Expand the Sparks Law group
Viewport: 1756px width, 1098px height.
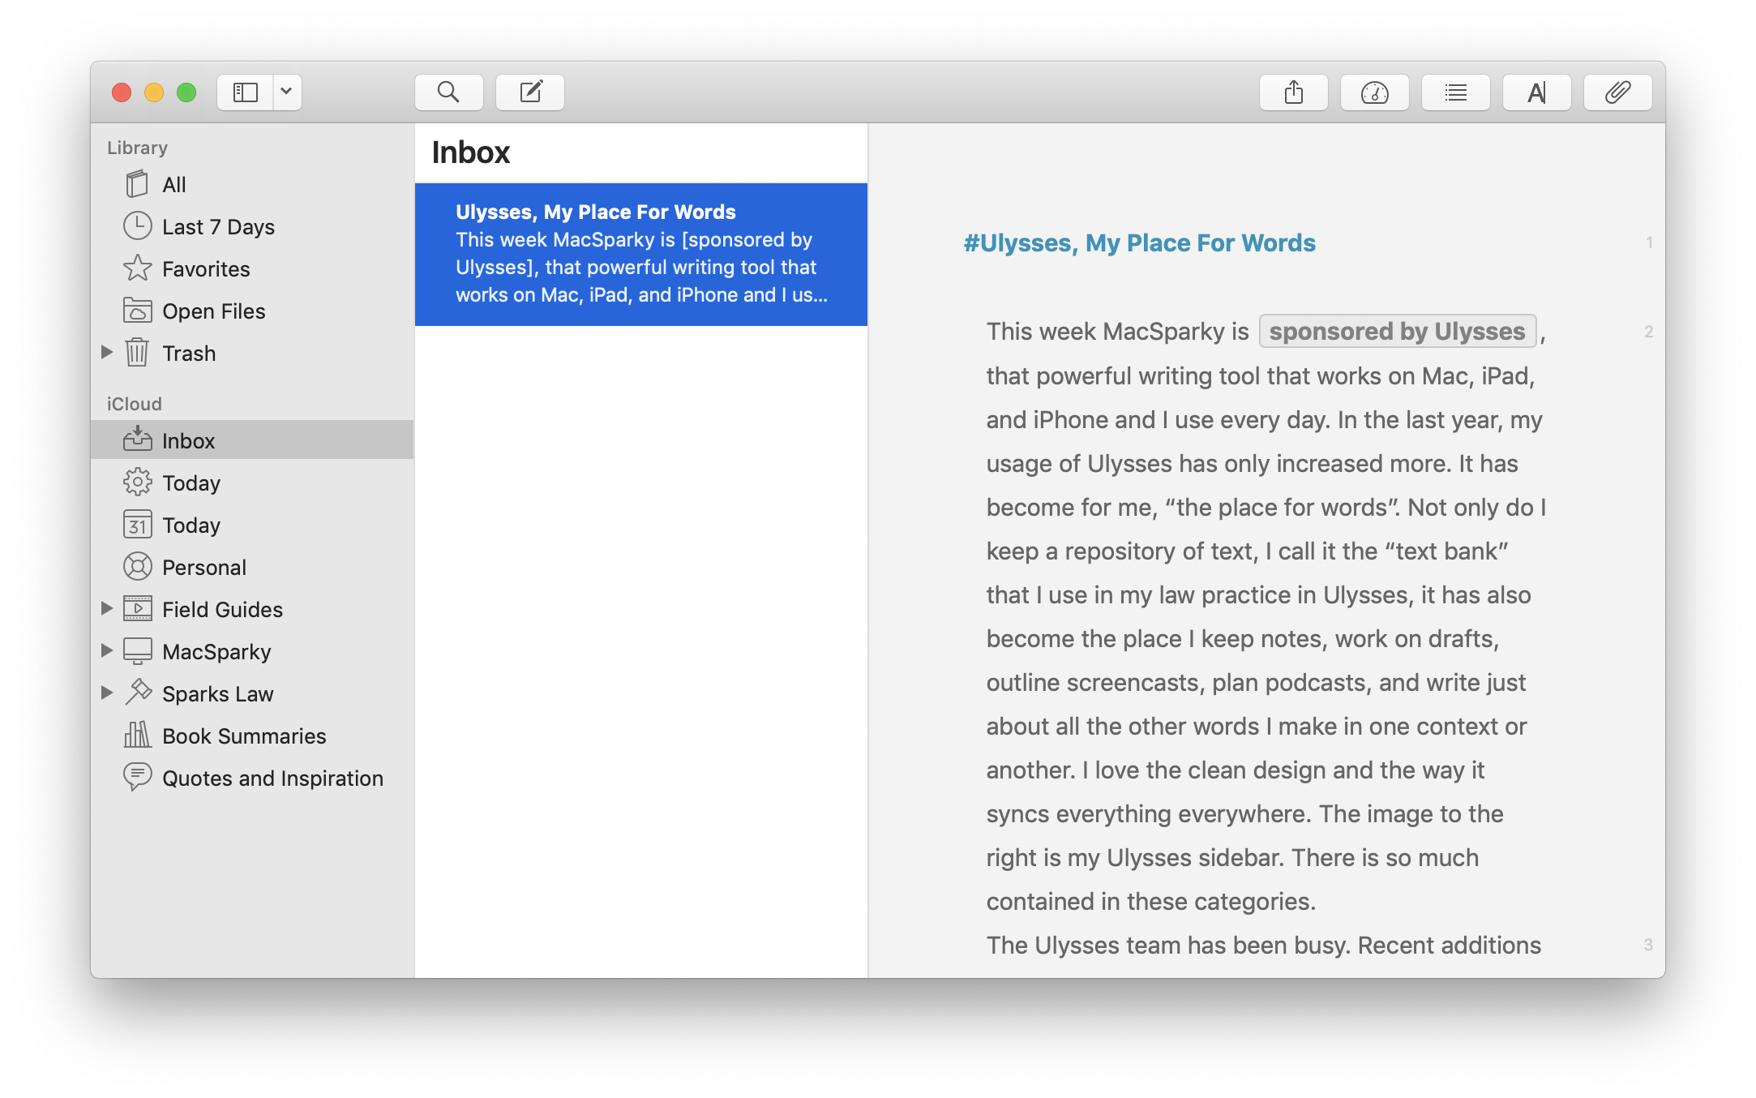point(106,693)
